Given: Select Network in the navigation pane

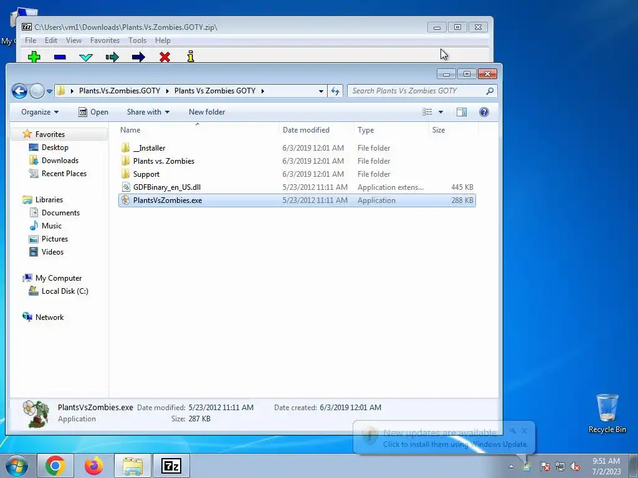Looking at the screenshot, I should [x=49, y=317].
